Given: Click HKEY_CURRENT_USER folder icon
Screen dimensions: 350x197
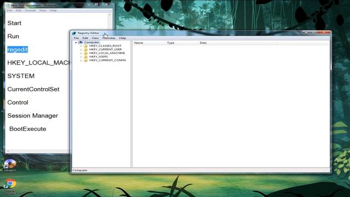Looking at the screenshot, I should tap(85, 49).
